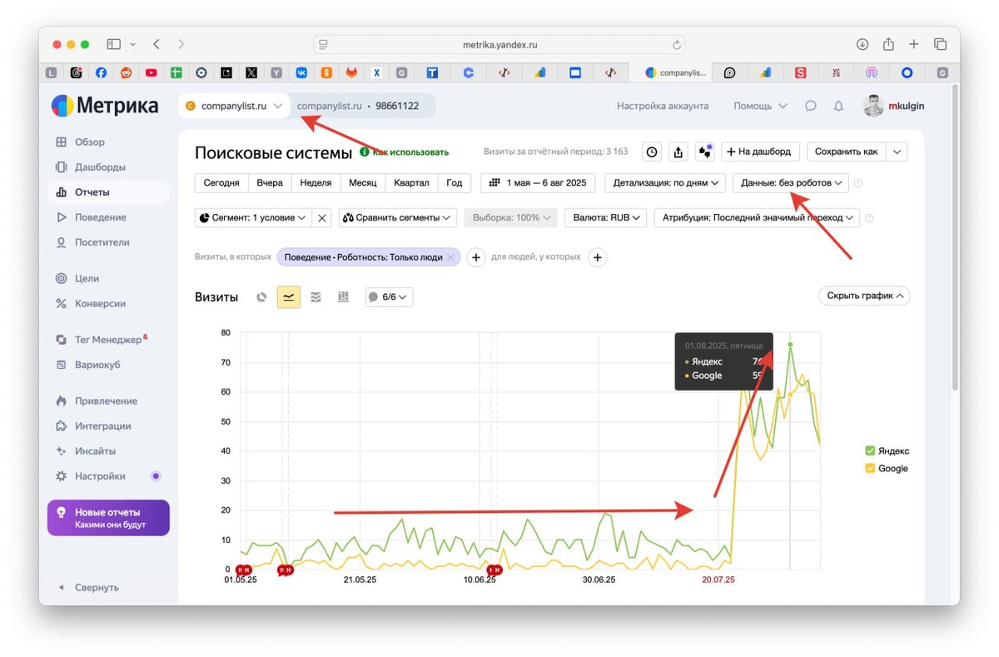Screen dimensions: 999x657
Task: Open the Детализация: по дням dropdown
Action: point(665,182)
